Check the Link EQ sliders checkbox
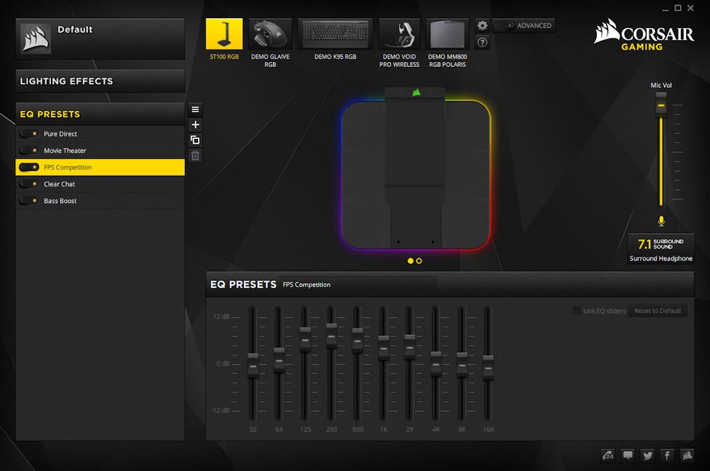 (576, 311)
